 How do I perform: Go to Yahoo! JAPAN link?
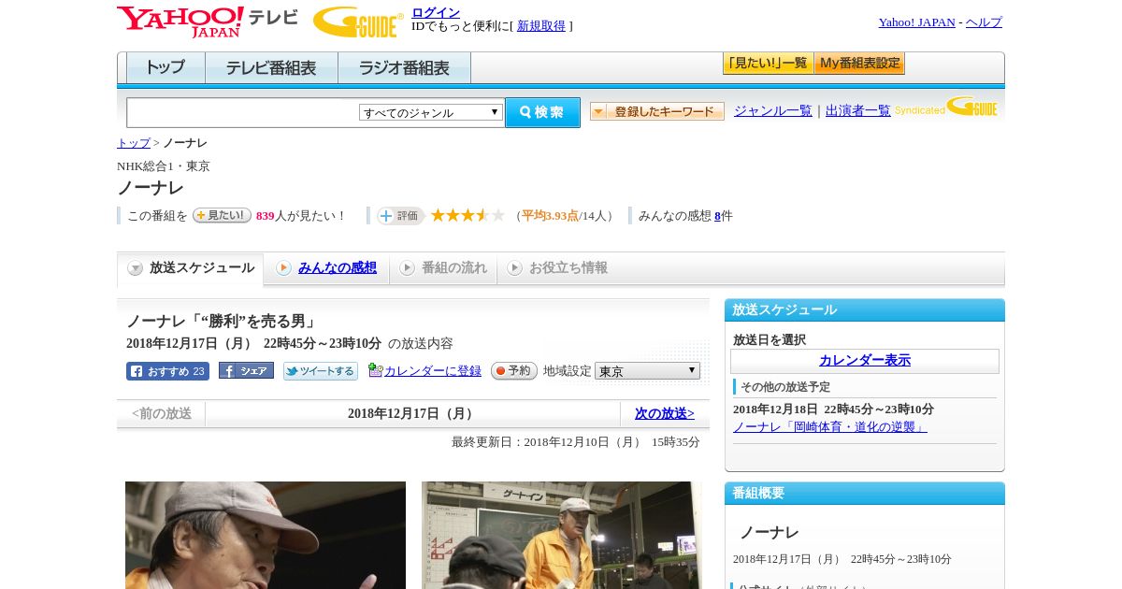pyautogui.click(x=917, y=22)
